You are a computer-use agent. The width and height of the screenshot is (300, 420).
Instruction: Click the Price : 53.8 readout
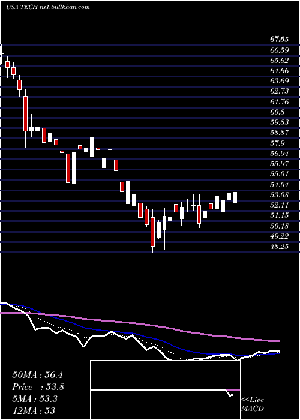[38, 387]
